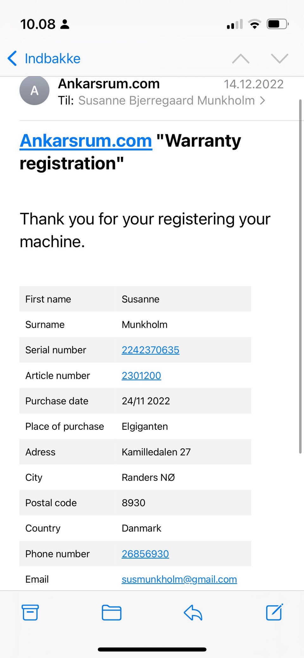The height and width of the screenshot is (658, 304).
Task: Tap the sender avatar circle 'A'
Action: (x=35, y=91)
